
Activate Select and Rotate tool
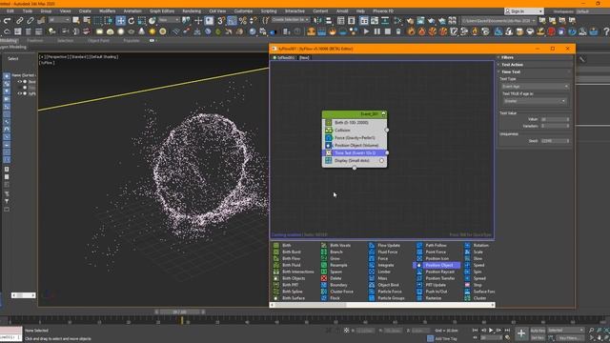[x=132, y=21]
